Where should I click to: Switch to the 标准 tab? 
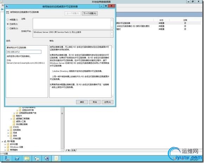[x=74, y=150]
